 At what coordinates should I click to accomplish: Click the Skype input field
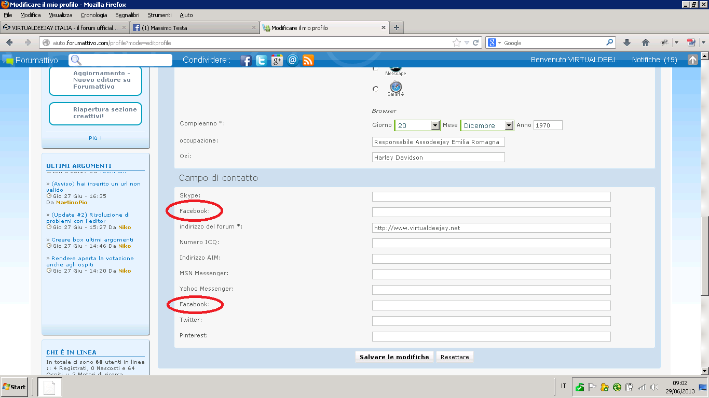click(x=492, y=197)
